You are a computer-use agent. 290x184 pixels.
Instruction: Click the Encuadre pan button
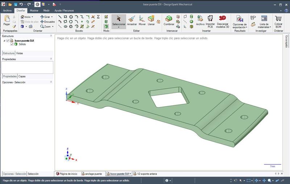coord(47,22)
